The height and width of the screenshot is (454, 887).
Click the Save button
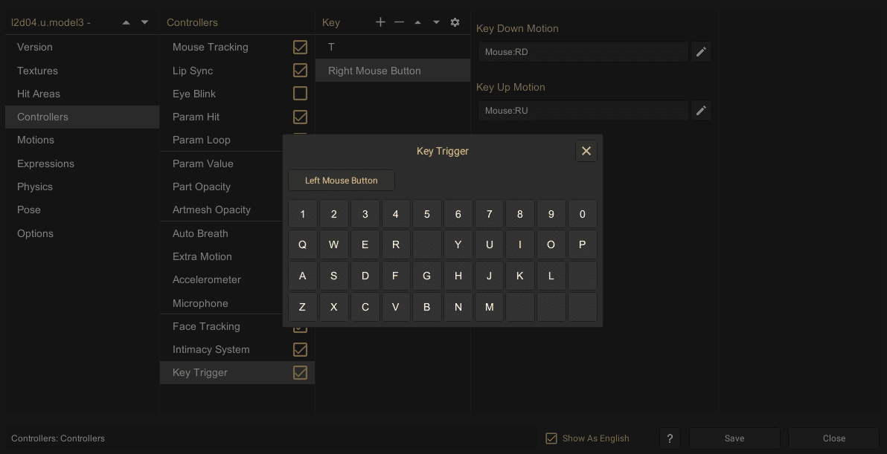[734, 438]
